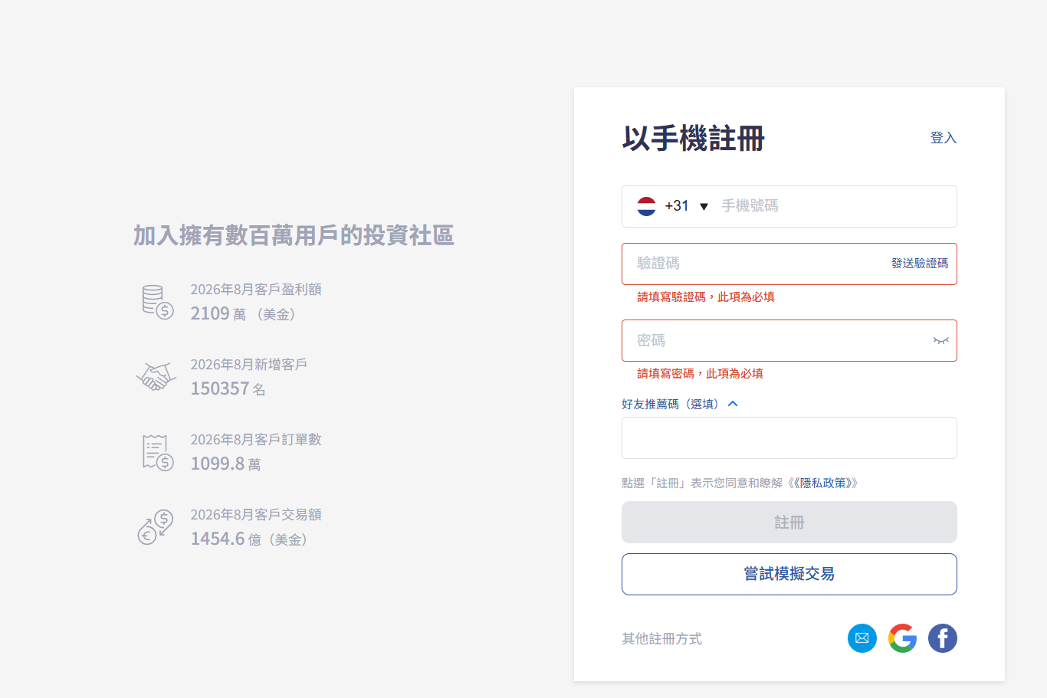Image resolution: width=1047 pixels, height=698 pixels.
Task: Click the 150357 名 new clients value
Action: (228, 388)
